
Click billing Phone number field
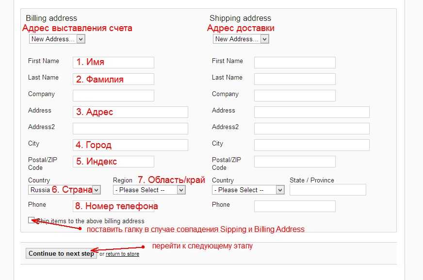113,206
